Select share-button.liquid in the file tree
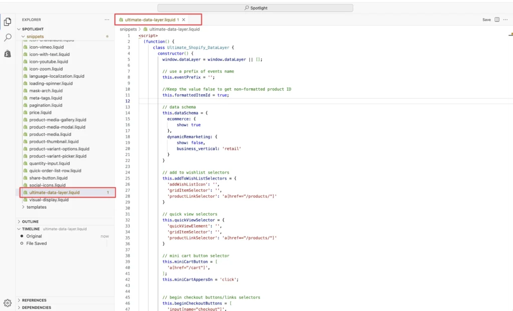Image resolution: width=513 pixels, height=311 pixels. (47, 178)
